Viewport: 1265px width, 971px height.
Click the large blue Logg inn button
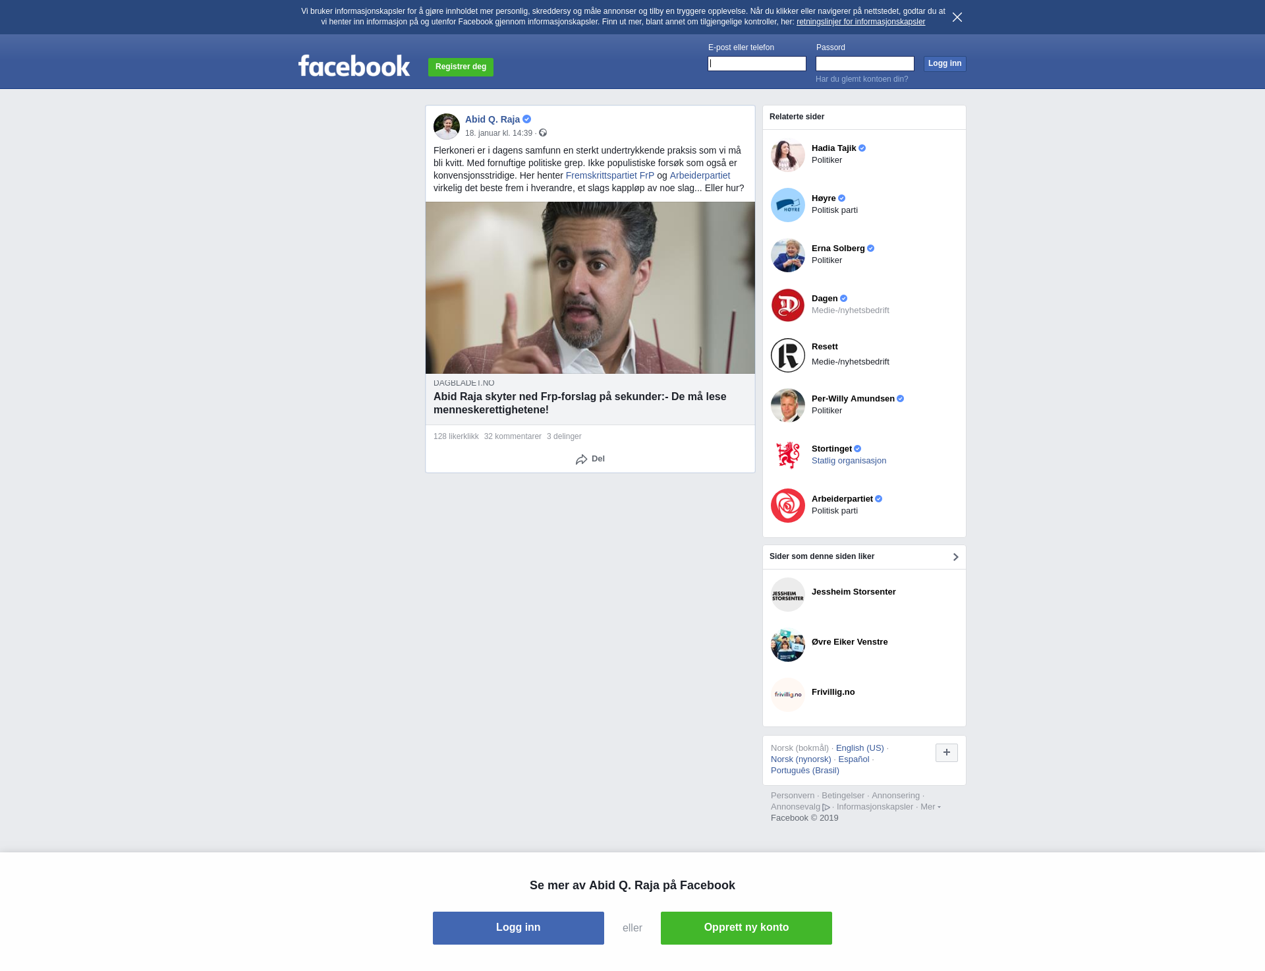[x=519, y=928]
